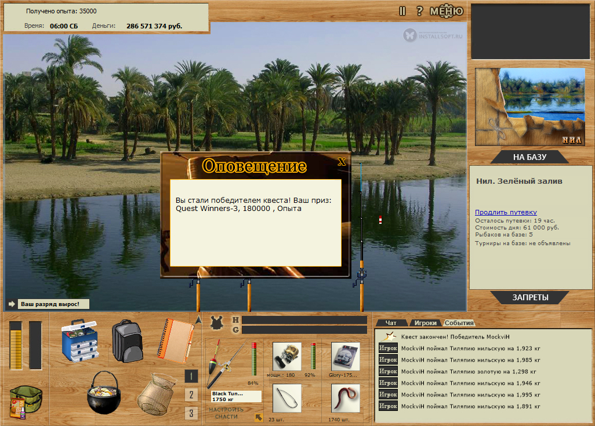Click the G tension bar
This screenshot has height=426, width=595.
coord(304,330)
